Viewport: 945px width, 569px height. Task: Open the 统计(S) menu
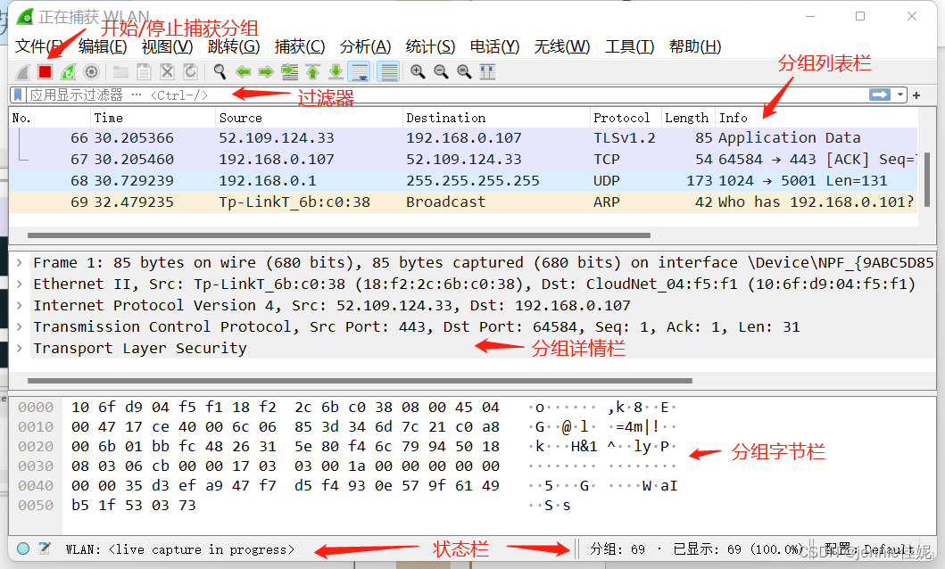(x=430, y=46)
